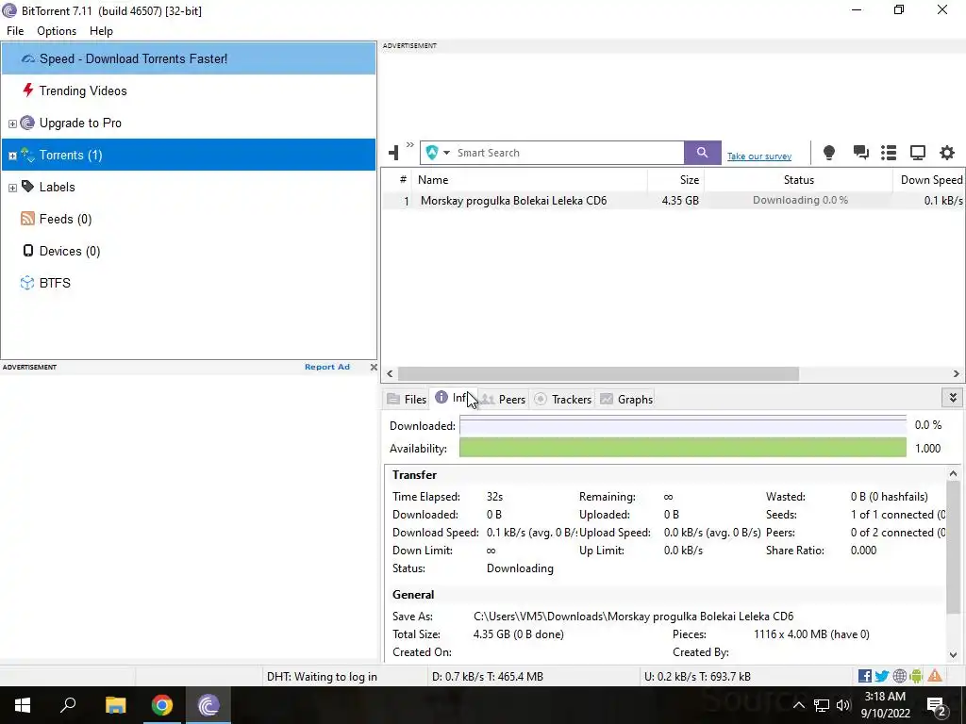966x724 pixels.
Task: Click the Android robot icon in status bar
Action: click(x=916, y=676)
